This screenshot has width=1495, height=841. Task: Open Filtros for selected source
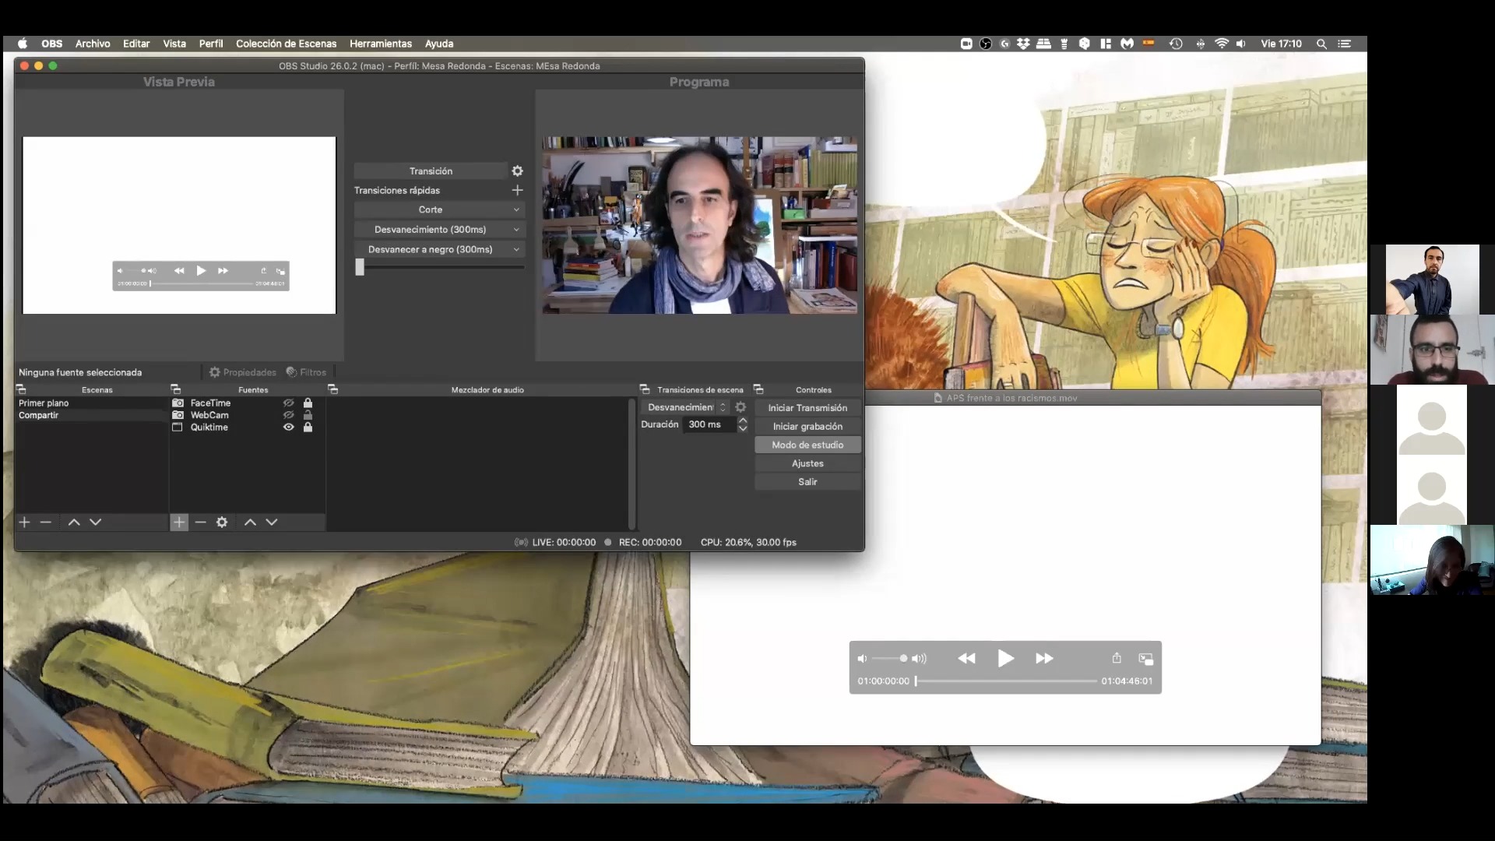[306, 372]
